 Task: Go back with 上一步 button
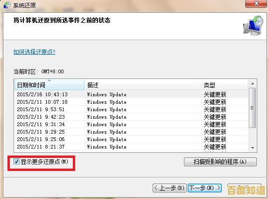point(169,188)
